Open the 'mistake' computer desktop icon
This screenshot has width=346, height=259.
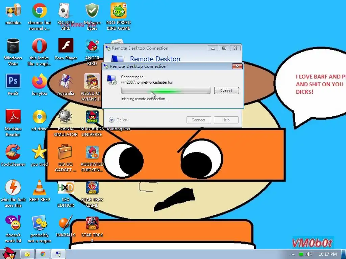tap(13, 10)
